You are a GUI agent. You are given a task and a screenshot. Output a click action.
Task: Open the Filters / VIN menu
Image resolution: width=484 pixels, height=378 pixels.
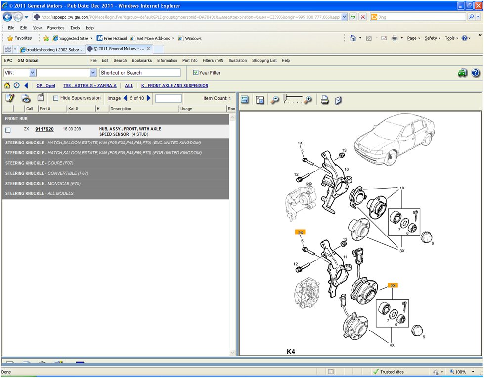pyautogui.click(x=213, y=60)
